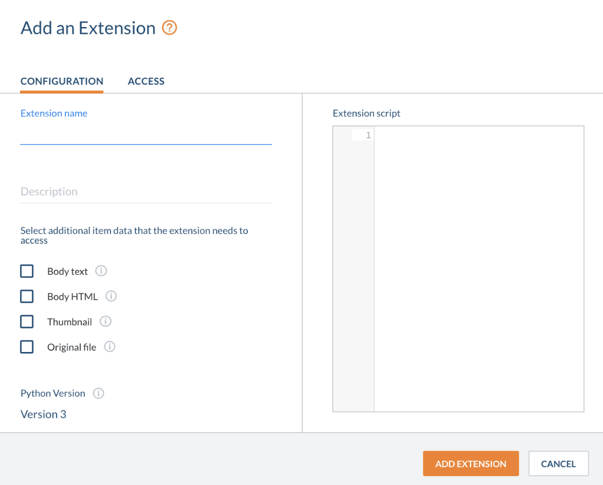Viewport: 603px width, 485px height.
Task: Click the Add Extension button
Action: click(x=471, y=464)
